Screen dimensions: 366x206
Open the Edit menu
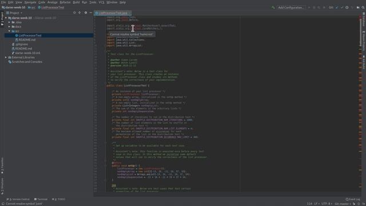[x=11, y=2]
